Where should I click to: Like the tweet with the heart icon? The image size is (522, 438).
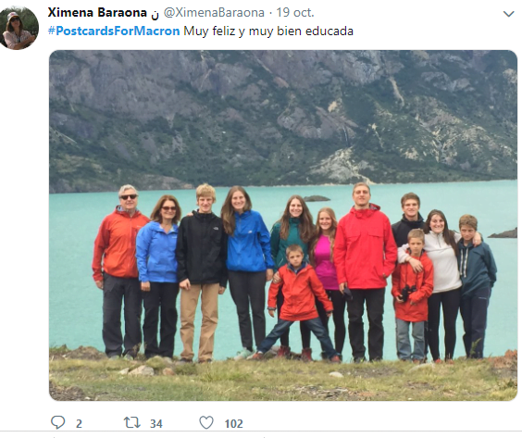(206, 422)
